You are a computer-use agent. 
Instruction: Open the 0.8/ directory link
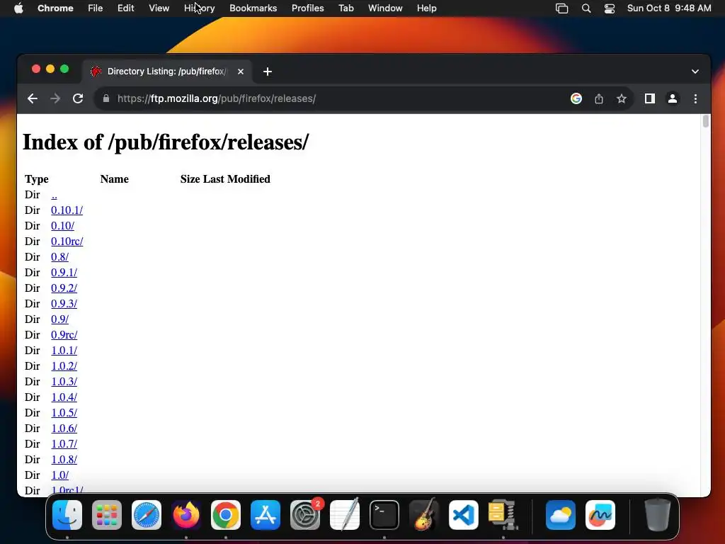pos(59,256)
